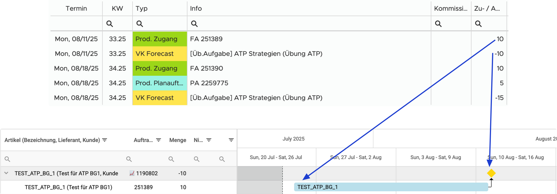Viewport: 557px width, 194px height.
Task: Click search icon under Artikel column
Action: (7, 159)
